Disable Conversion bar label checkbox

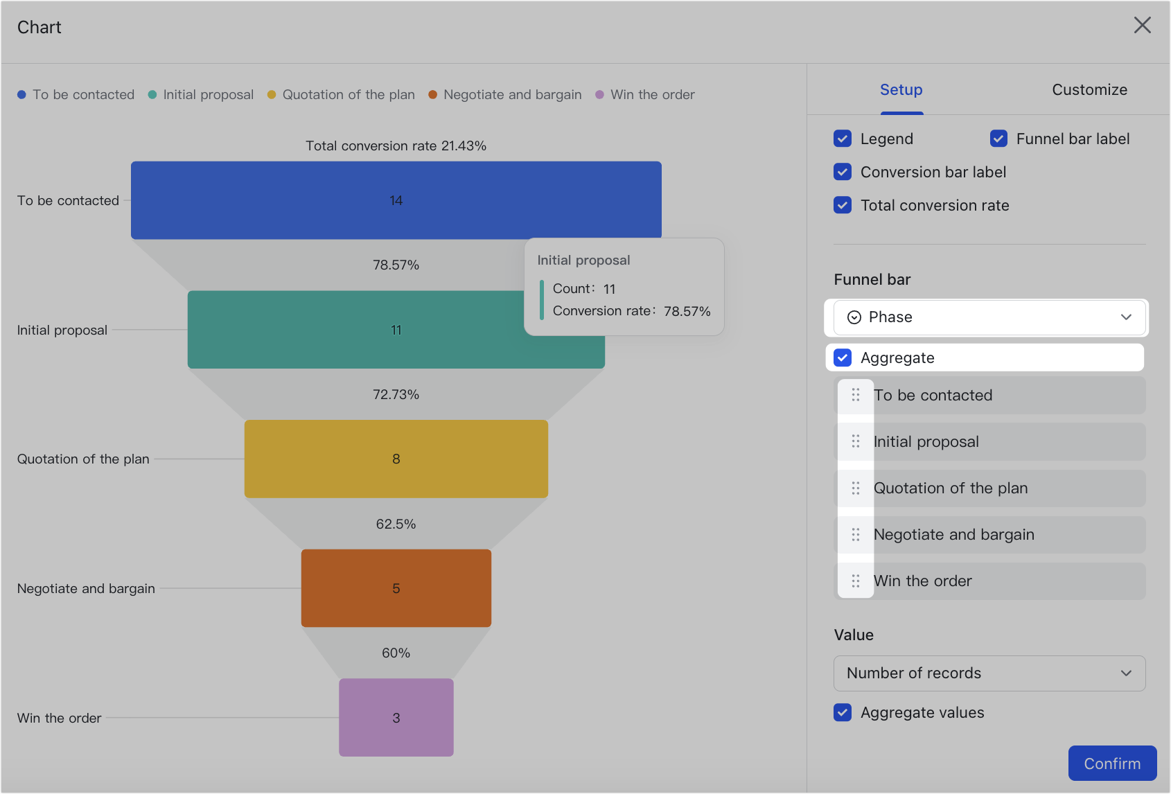click(843, 172)
